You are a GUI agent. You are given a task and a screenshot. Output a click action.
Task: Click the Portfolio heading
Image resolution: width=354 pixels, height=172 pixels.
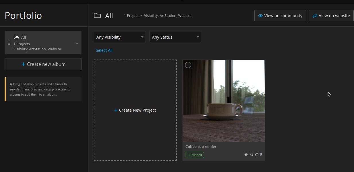(x=24, y=15)
